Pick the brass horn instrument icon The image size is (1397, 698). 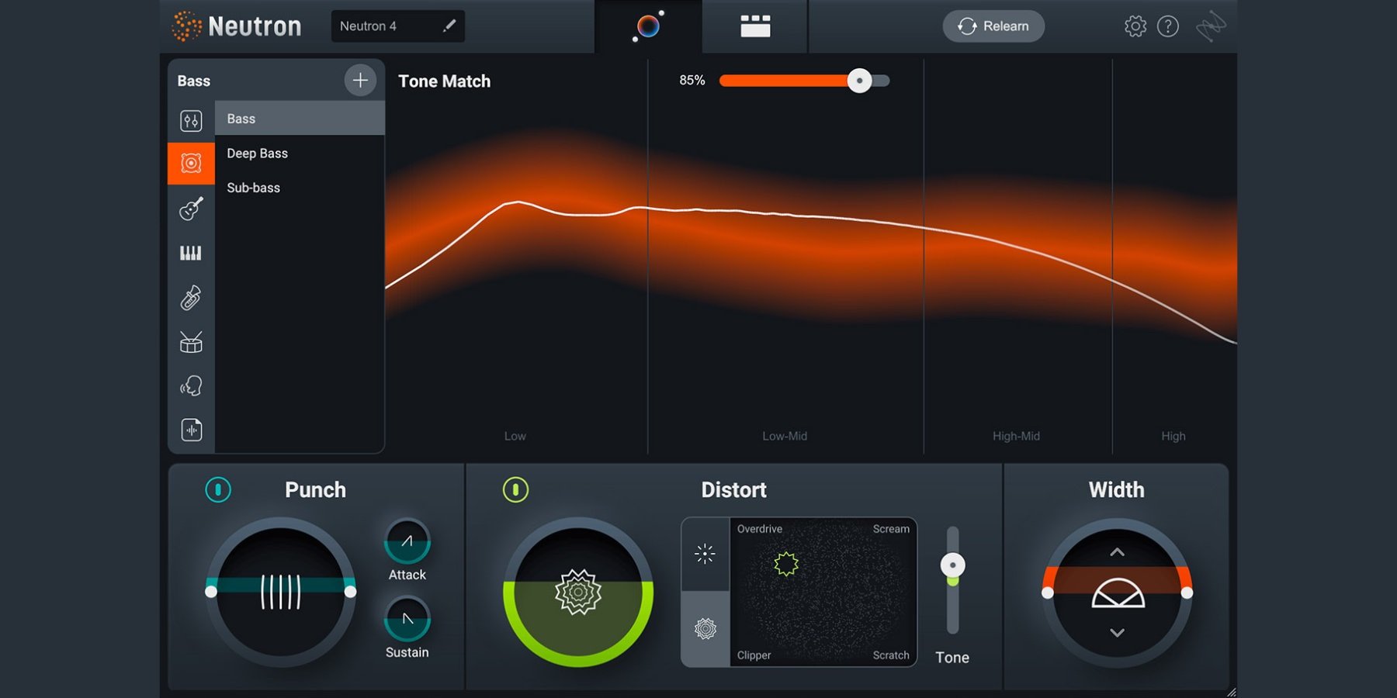pyautogui.click(x=191, y=298)
